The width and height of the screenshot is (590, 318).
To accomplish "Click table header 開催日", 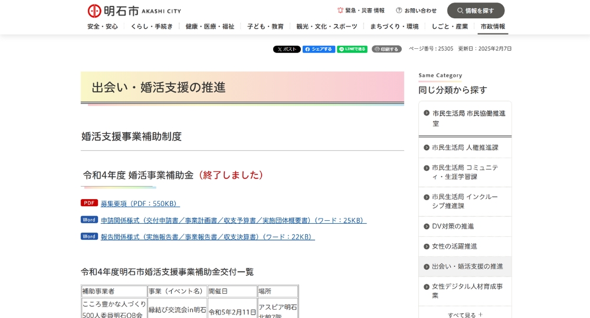I will [x=232, y=291].
